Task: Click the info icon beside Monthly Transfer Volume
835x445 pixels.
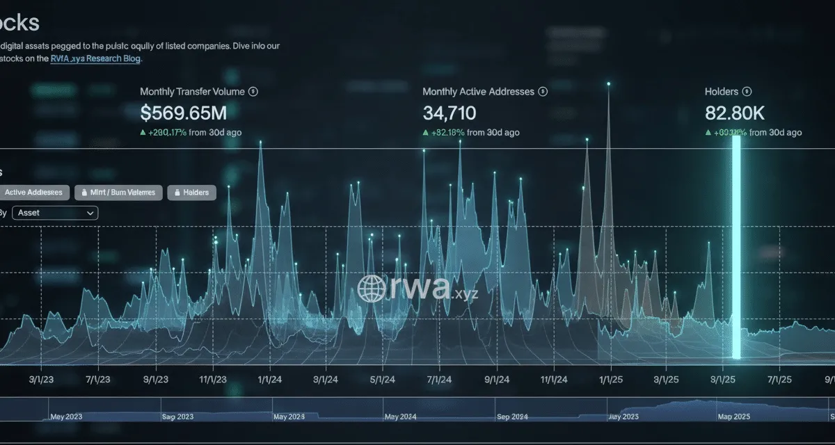Action: [x=253, y=92]
